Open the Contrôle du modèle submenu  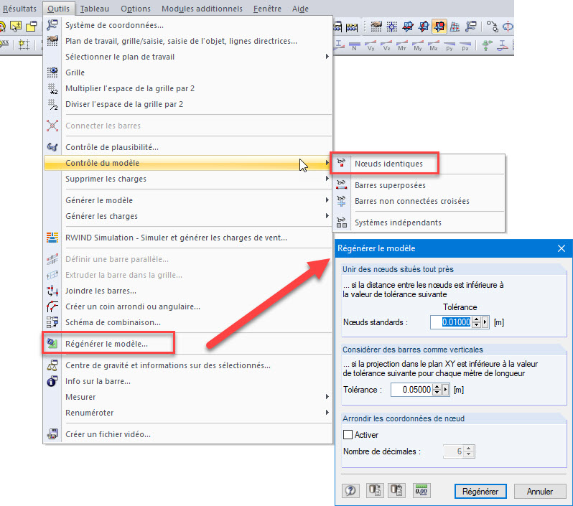[x=187, y=163]
